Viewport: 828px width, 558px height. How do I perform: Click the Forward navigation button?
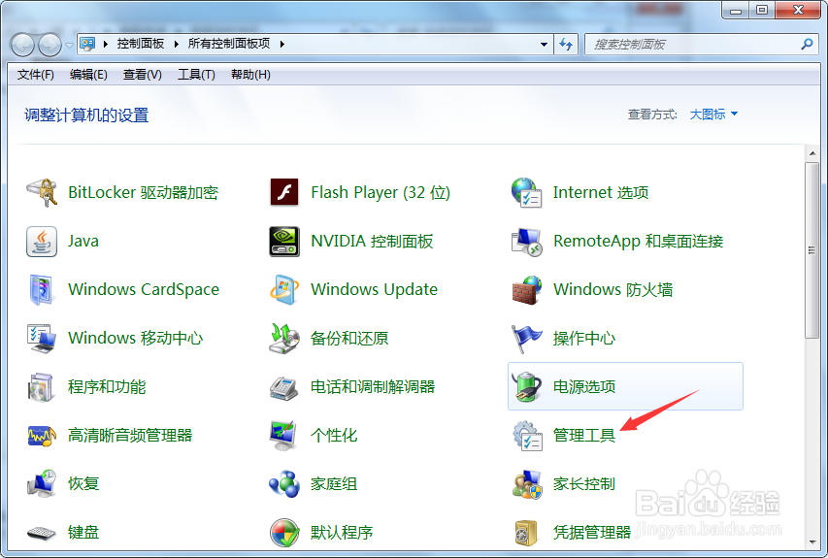[x=50, y=46]
